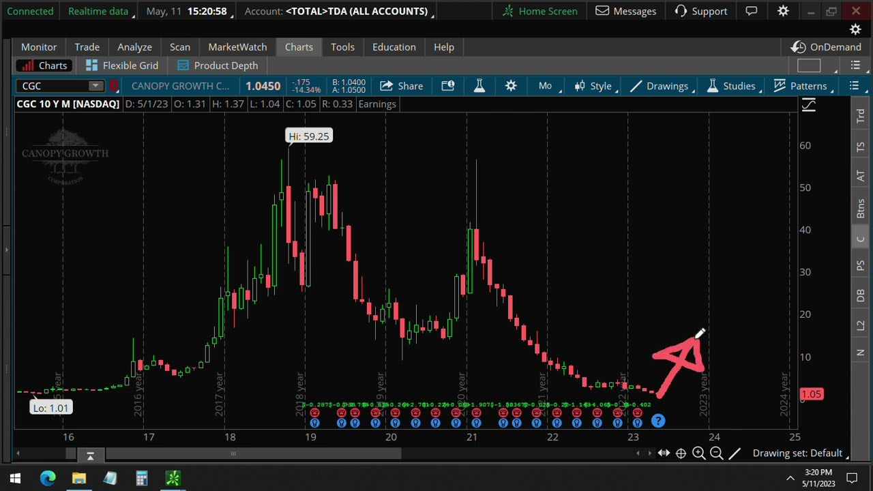Expand the Style menu
This screenshot has height=491, width=873.
coord(596,86)
